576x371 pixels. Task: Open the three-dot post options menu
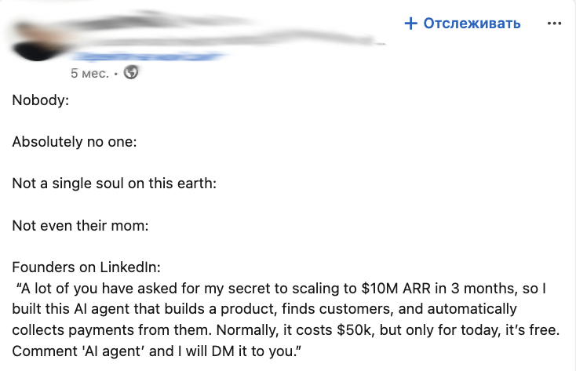click(555, 24)
